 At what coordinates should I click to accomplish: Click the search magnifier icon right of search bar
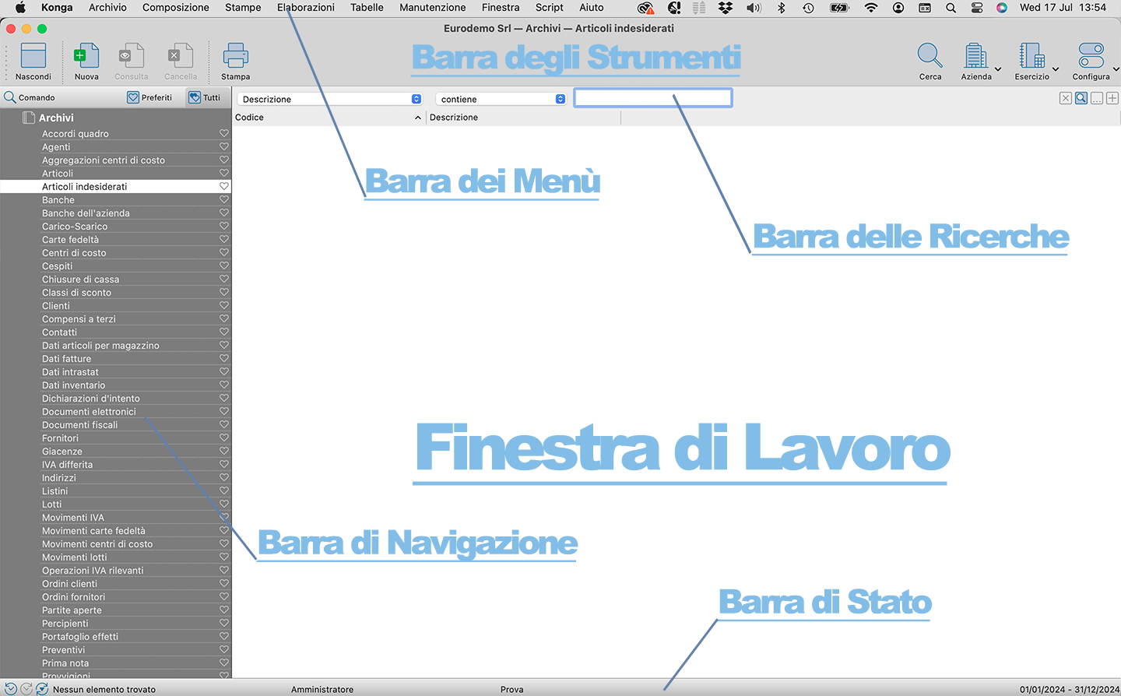coord(1081,98)
